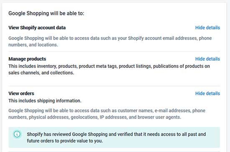Click the "Google Shopping will be able to:" heading
Screen dimensions: 230x152
click(x=46, y=13)
